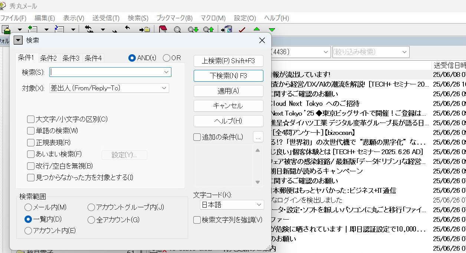Open the 絞り込み検索 filter combo box

[370, 52]
